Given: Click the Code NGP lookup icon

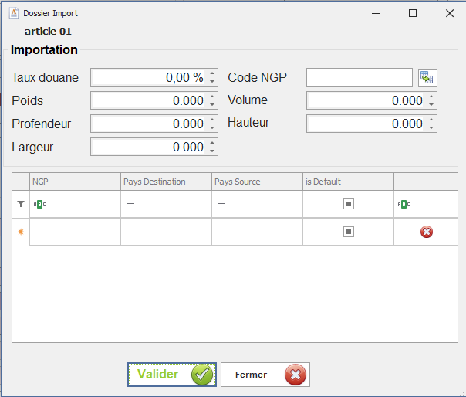Looking at the screenshot, I should (x=427, y=77).
